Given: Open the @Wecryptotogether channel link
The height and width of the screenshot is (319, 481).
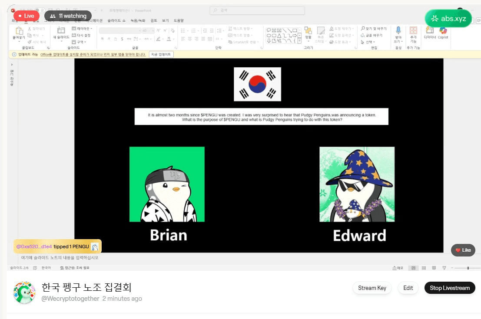Looking at the screenshot, I should [70, 299].
